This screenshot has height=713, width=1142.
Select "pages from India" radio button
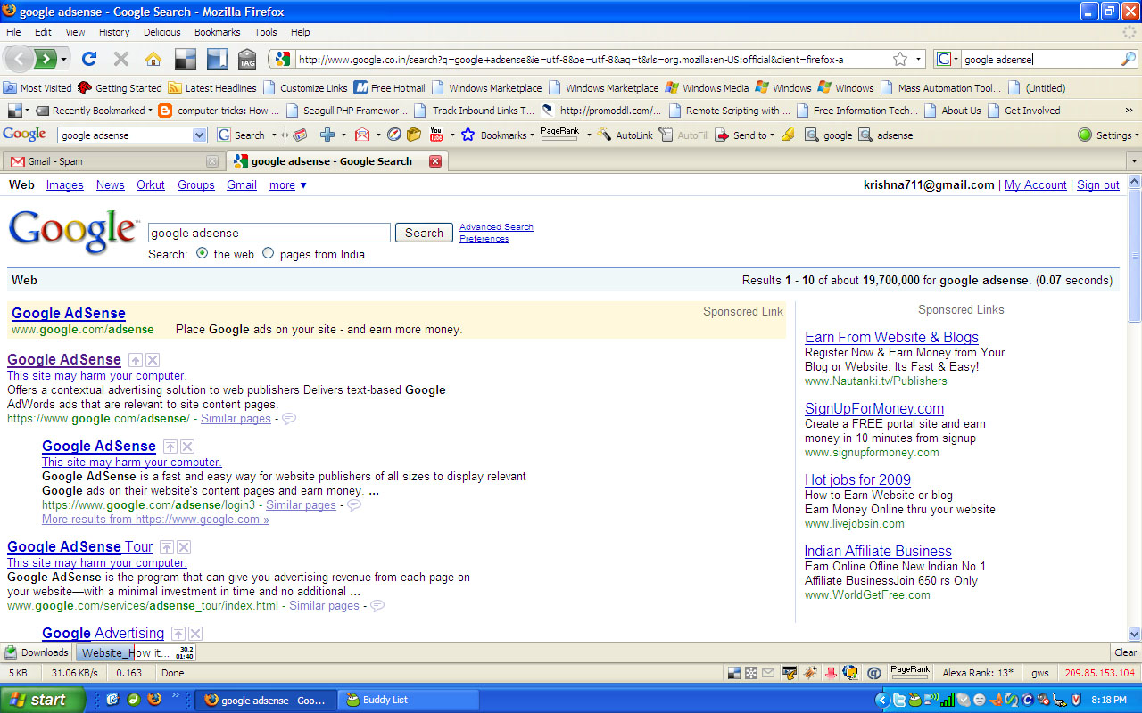pyautogui.click(x=268, y=254)
